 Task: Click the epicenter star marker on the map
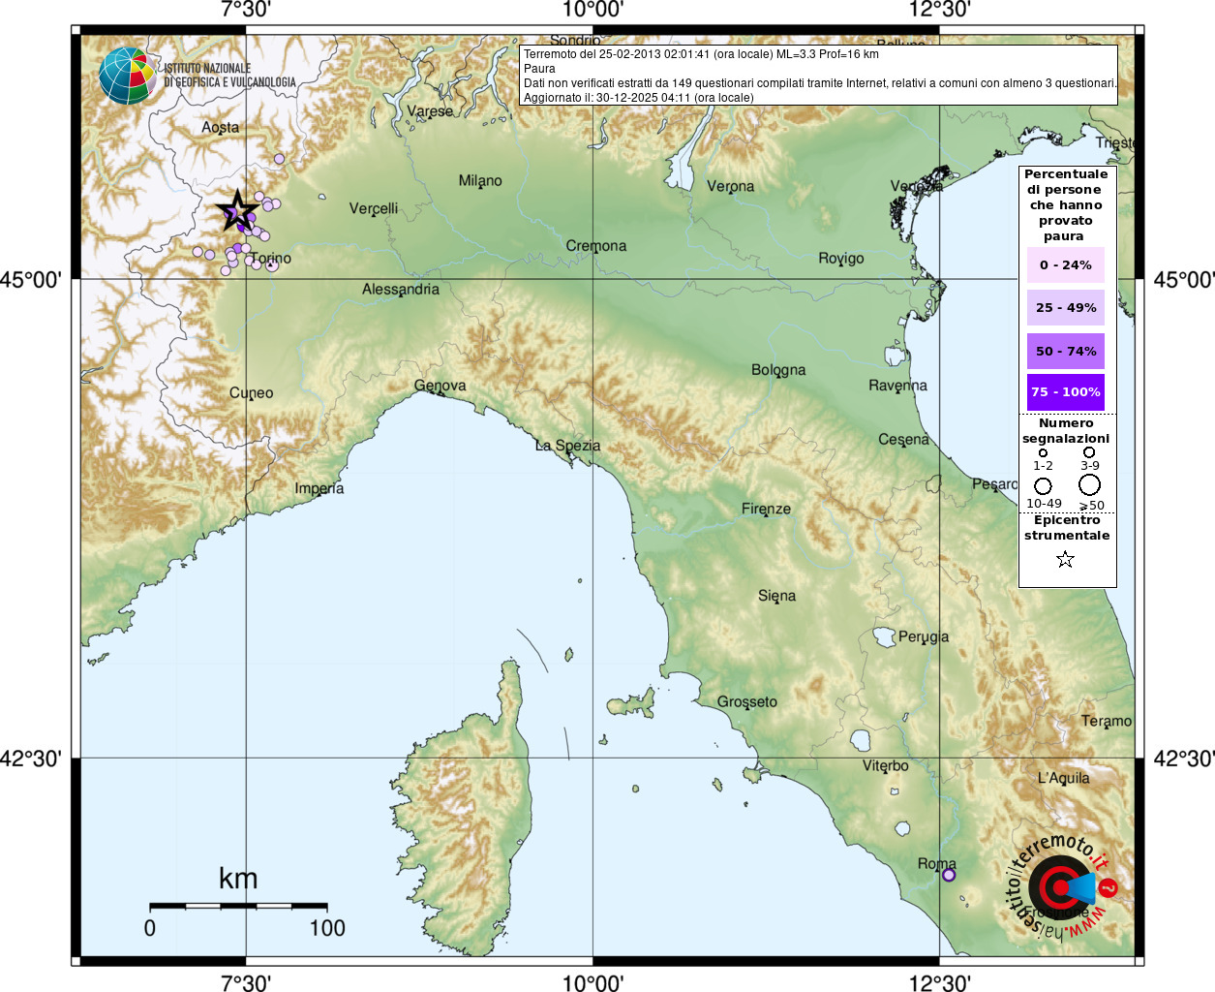coord(236,210)
